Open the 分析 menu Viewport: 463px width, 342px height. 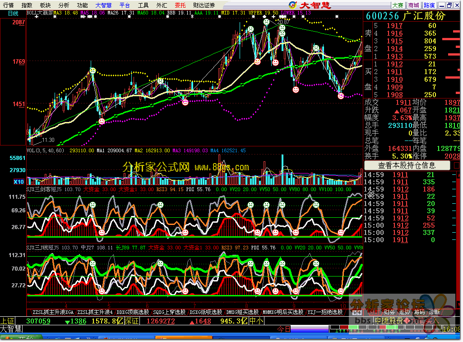(x=64, y=5)
